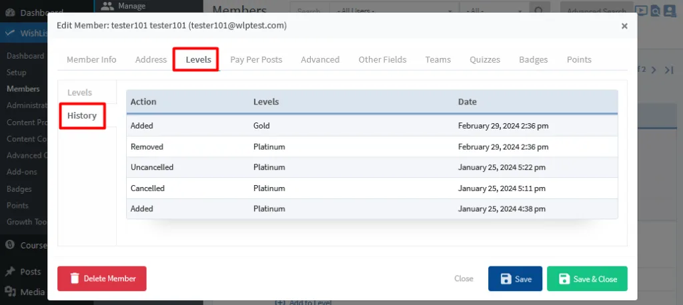Click the disk icon on Save & Close
This screenshot has height=305, width=683.
tap(564, 279)
